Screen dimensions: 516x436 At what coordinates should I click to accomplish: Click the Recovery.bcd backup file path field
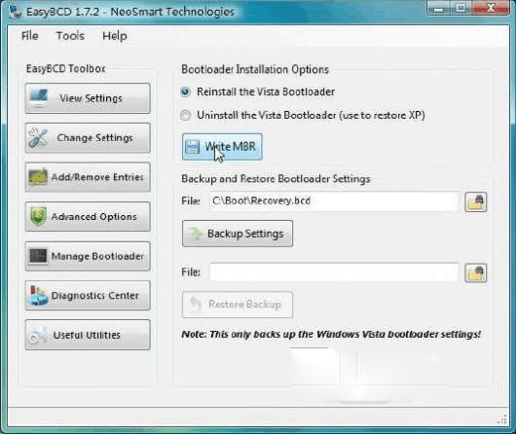coord(334,201)
